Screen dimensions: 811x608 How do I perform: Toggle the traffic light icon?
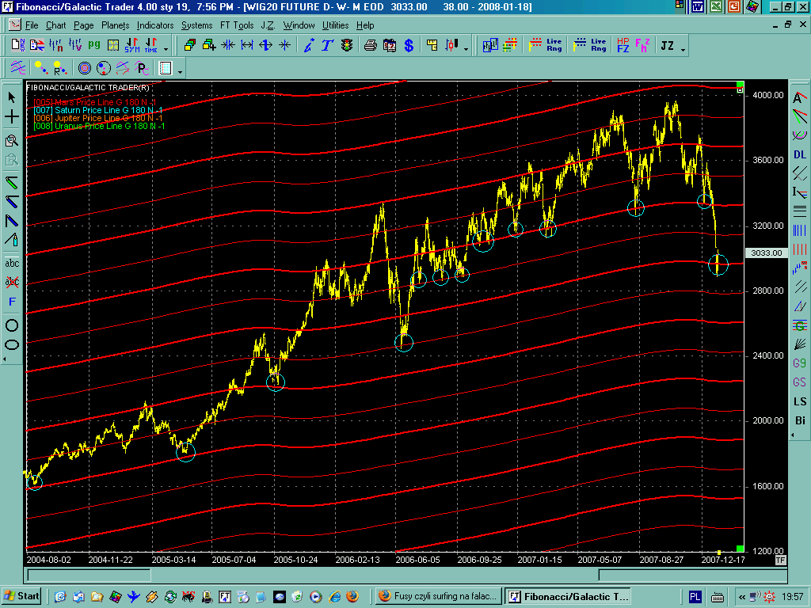point(346,46)
